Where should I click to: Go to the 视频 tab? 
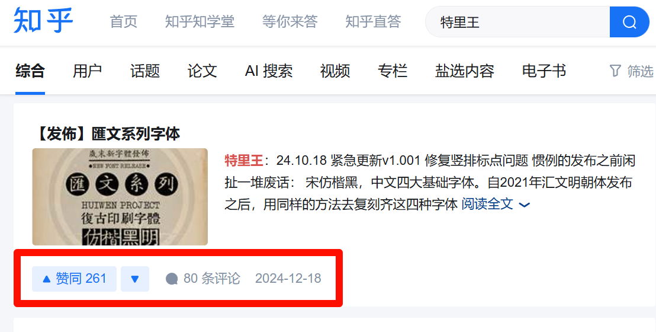click(335, 71)
